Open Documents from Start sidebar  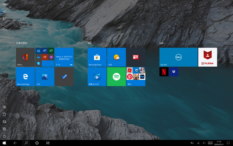[x=4, y=114]
